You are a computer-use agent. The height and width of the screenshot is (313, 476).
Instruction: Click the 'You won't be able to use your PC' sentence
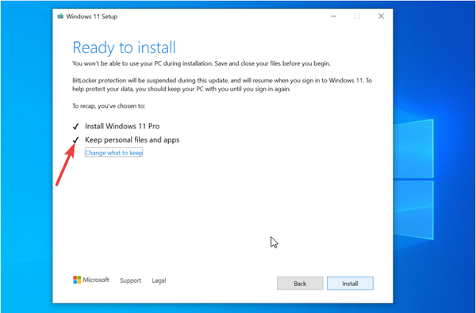[x=201, y=63]
